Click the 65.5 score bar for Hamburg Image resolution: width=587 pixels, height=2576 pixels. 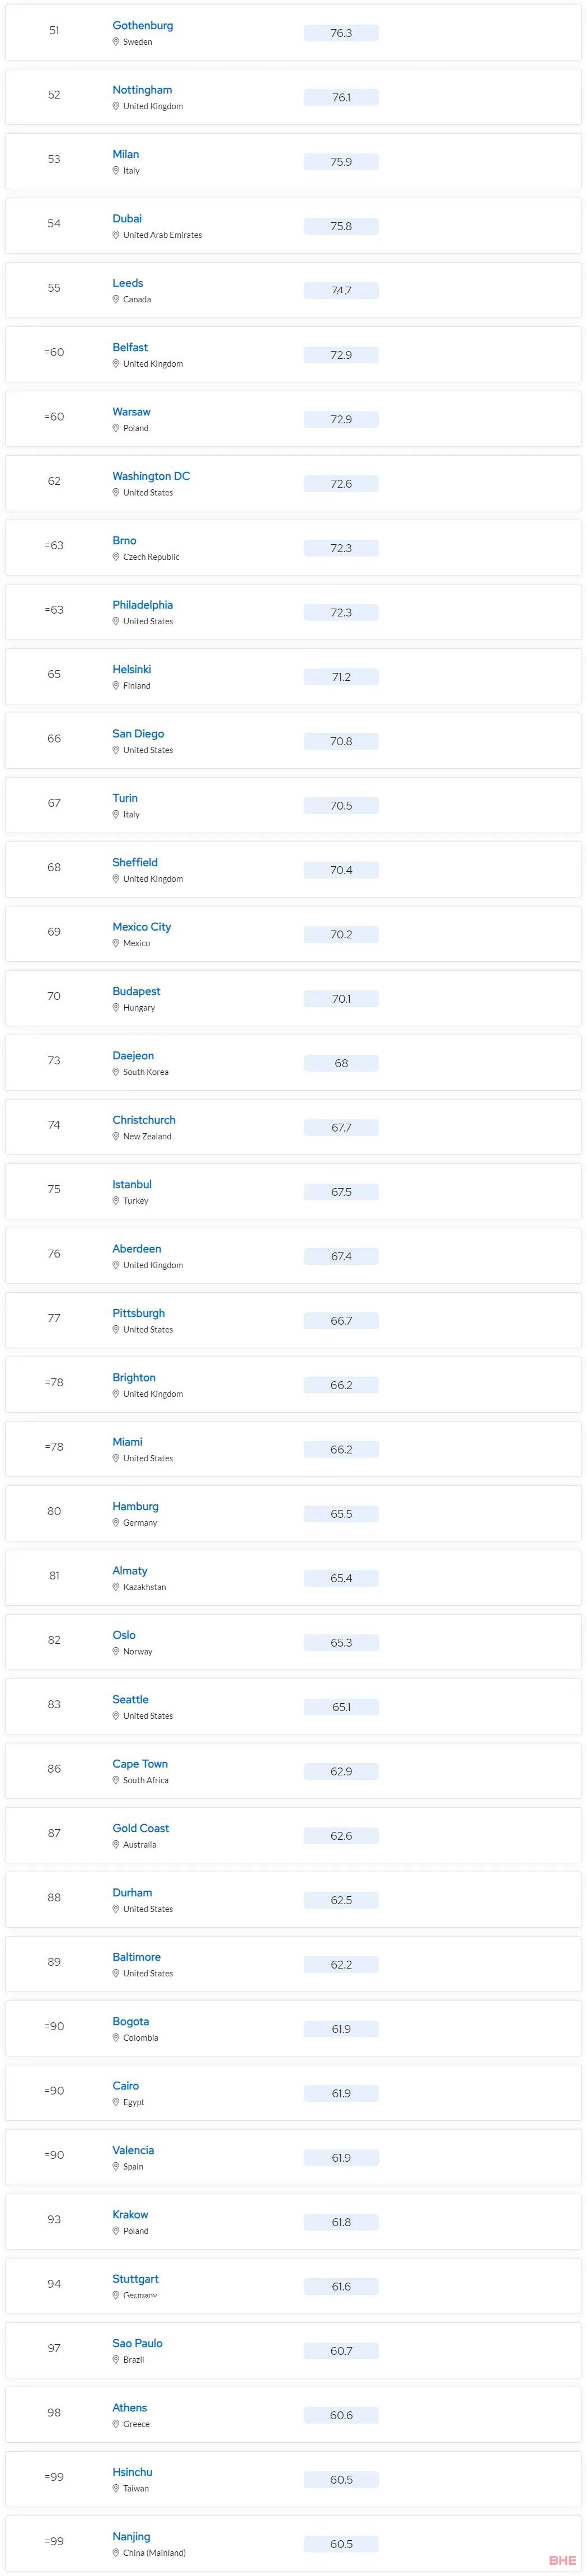[x=341, y=1515]
